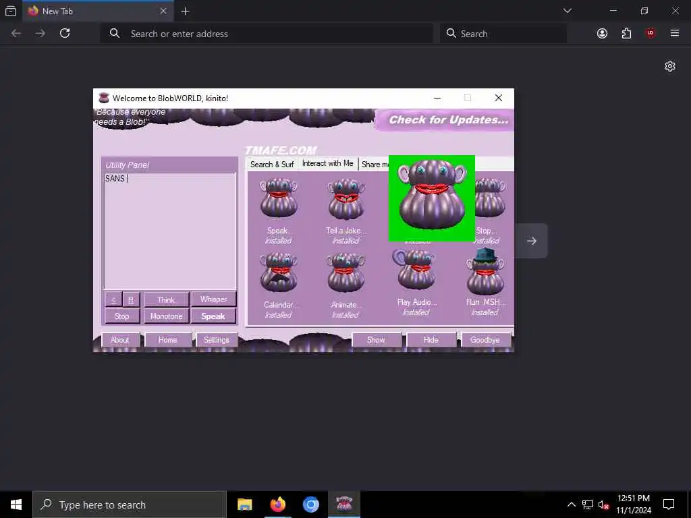This screenshot has height=518, width=691.
Task: Click the Check for Updates banner
Action: 445,120
